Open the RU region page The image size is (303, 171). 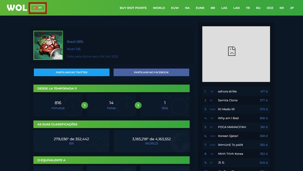coord(258,8)
